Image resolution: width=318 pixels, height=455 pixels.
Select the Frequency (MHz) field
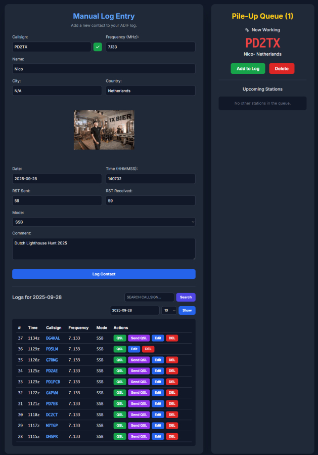[x=150, y=47]
